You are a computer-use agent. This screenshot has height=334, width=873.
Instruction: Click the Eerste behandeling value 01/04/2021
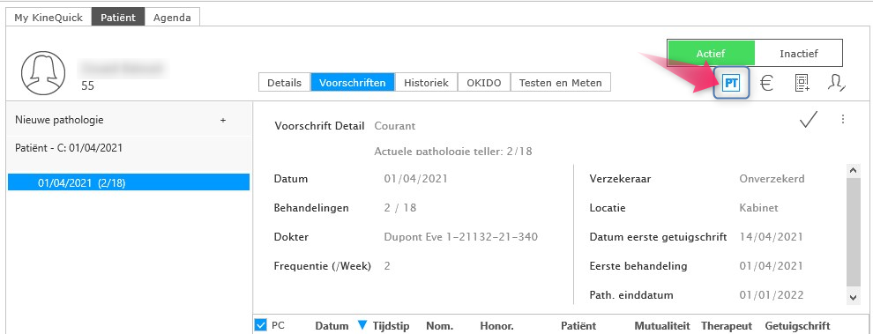tap(771, 265)
